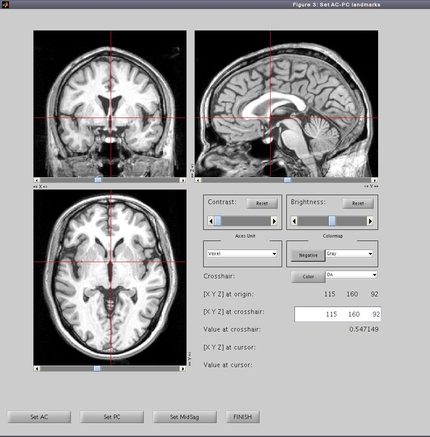This screenshot has height=437, width=430.
Task: Click right arrow of axial view scrollbar
Action: 183,368
